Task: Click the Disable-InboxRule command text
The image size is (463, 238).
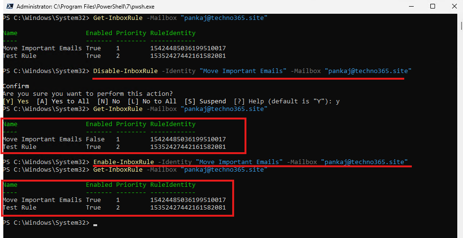Action: coord(125,71)
